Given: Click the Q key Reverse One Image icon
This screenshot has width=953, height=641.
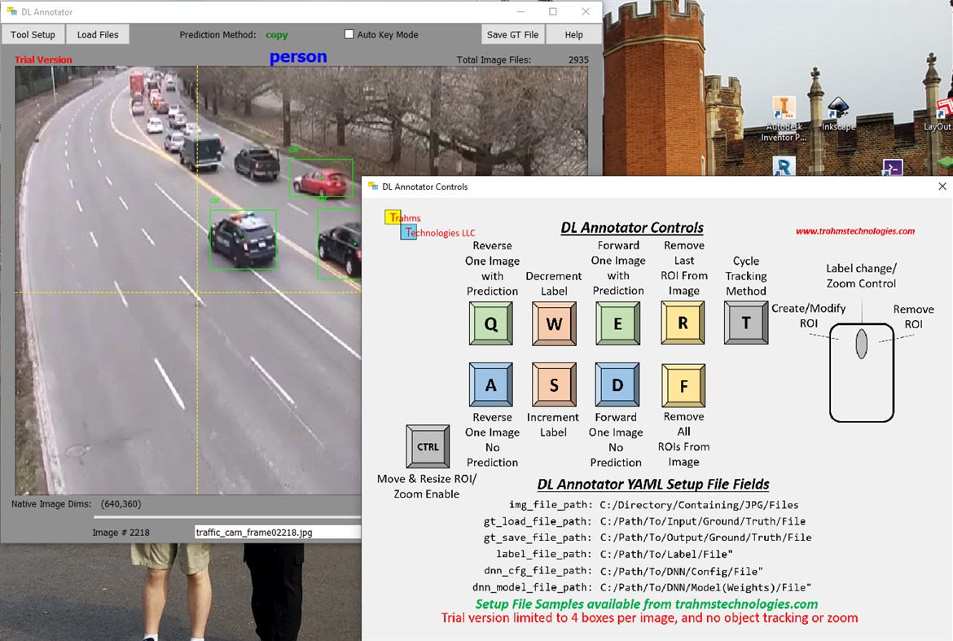Looking at the screenshot, I should 490,323.
